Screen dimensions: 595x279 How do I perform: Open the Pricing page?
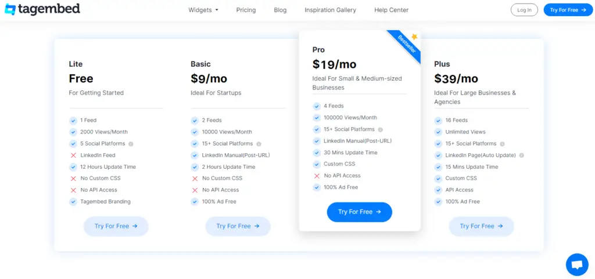(x=246, y=10)
